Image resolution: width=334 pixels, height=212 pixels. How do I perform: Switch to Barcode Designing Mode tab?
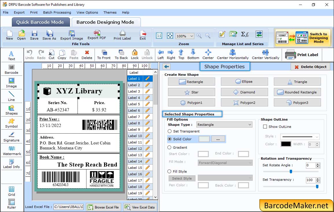106,22
